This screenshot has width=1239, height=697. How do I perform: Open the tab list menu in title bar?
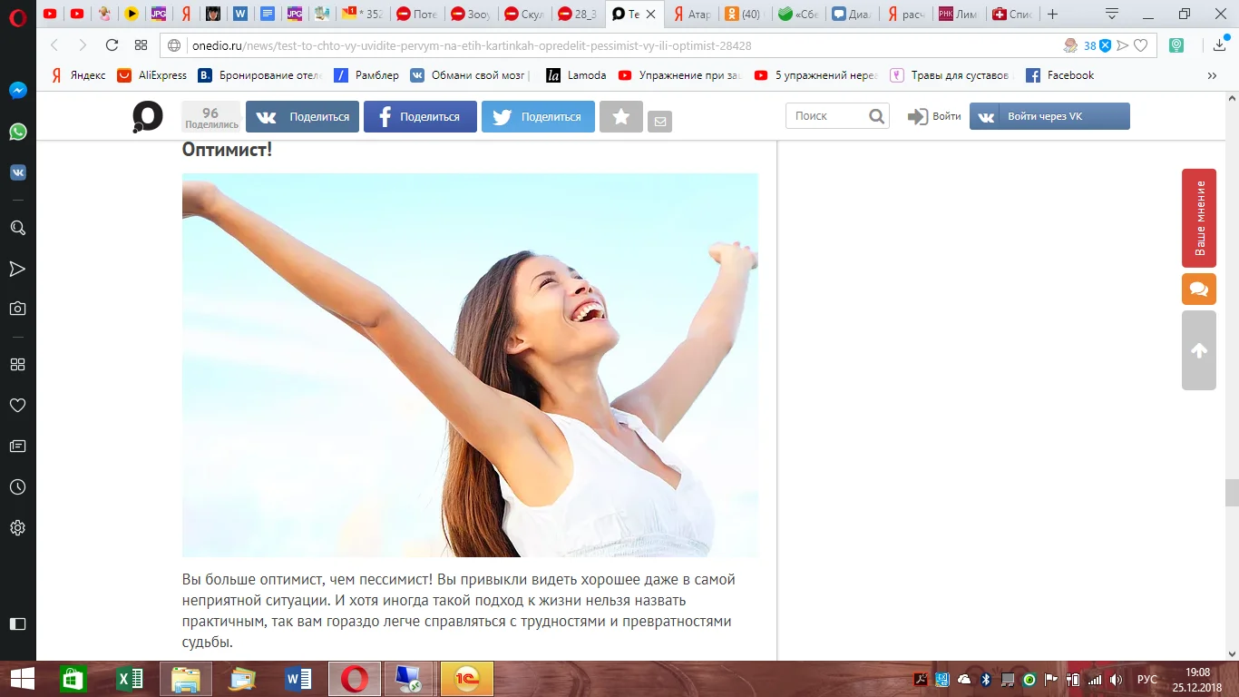tap(1112, 14)
